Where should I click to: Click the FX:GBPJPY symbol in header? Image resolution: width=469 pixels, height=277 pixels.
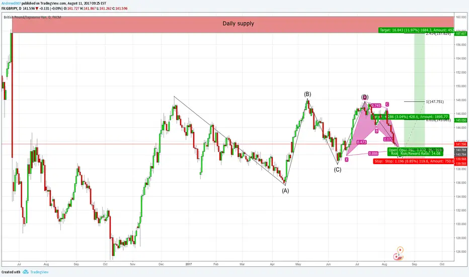(11, 9)
